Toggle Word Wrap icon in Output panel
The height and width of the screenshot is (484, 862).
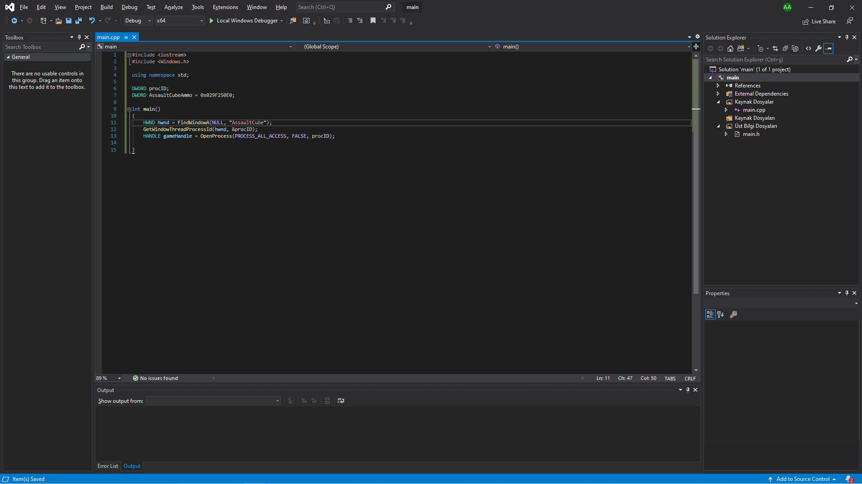pyautogui.click(x=341, y=401)
